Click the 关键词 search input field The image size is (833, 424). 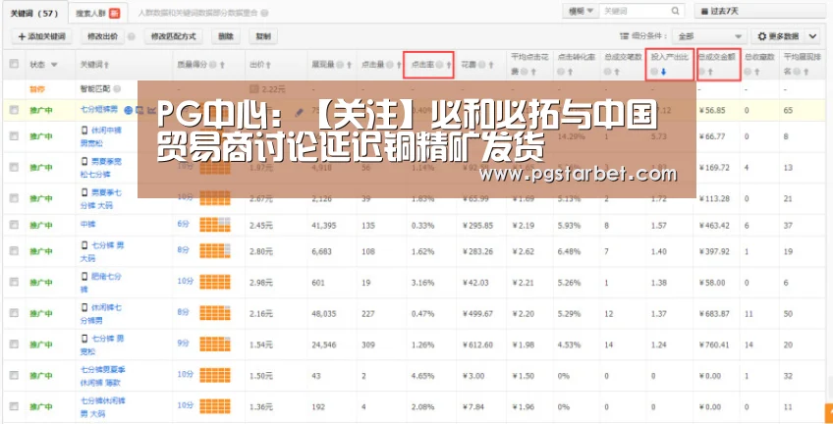pos(635,11)
